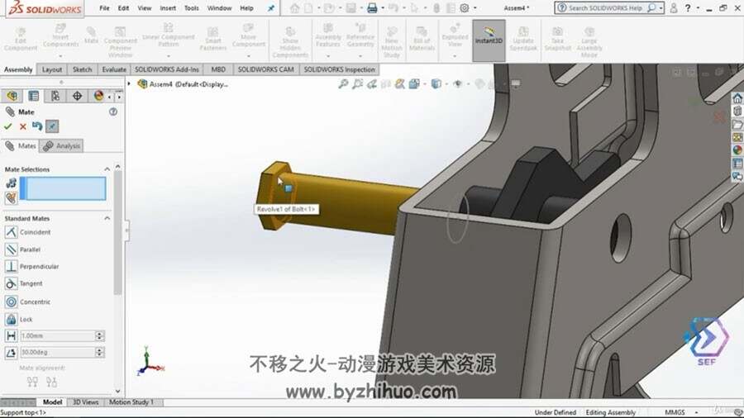Switch to the Evaluate ribbon tab
The height and width of the screenshot is (418, 744).
click(114, 69)
